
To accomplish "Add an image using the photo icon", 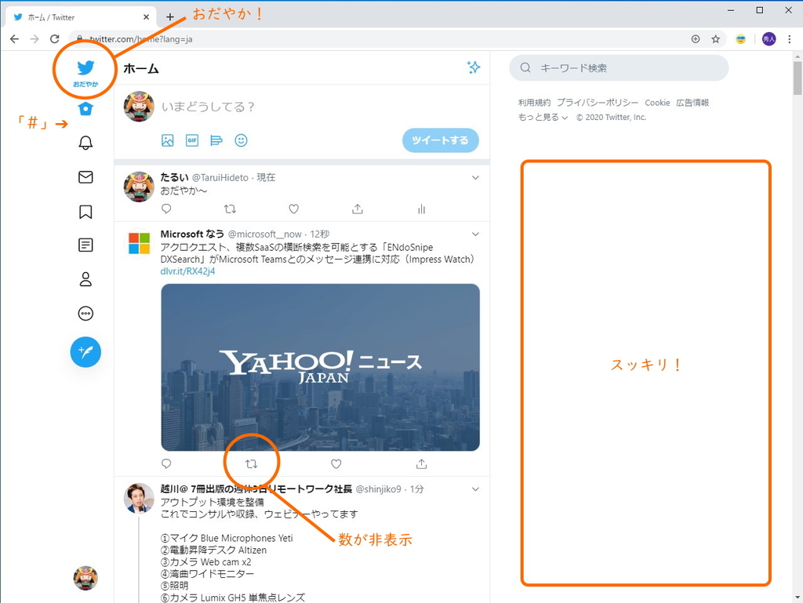I will (x=167, y=140).
